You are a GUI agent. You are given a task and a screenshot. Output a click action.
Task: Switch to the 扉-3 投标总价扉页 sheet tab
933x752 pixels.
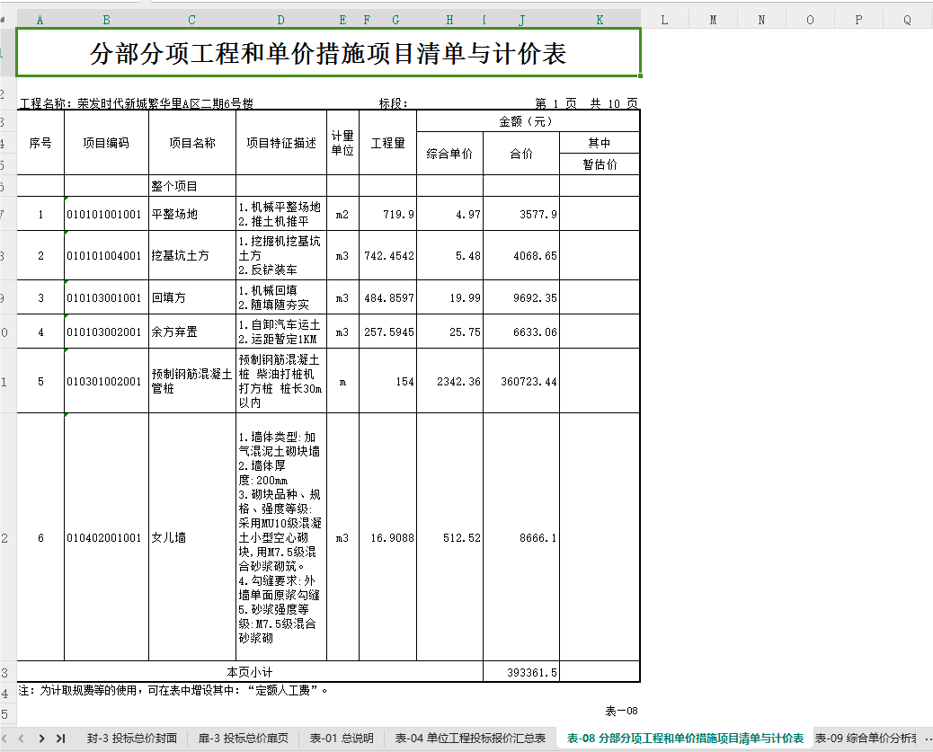tap(244, 739)
